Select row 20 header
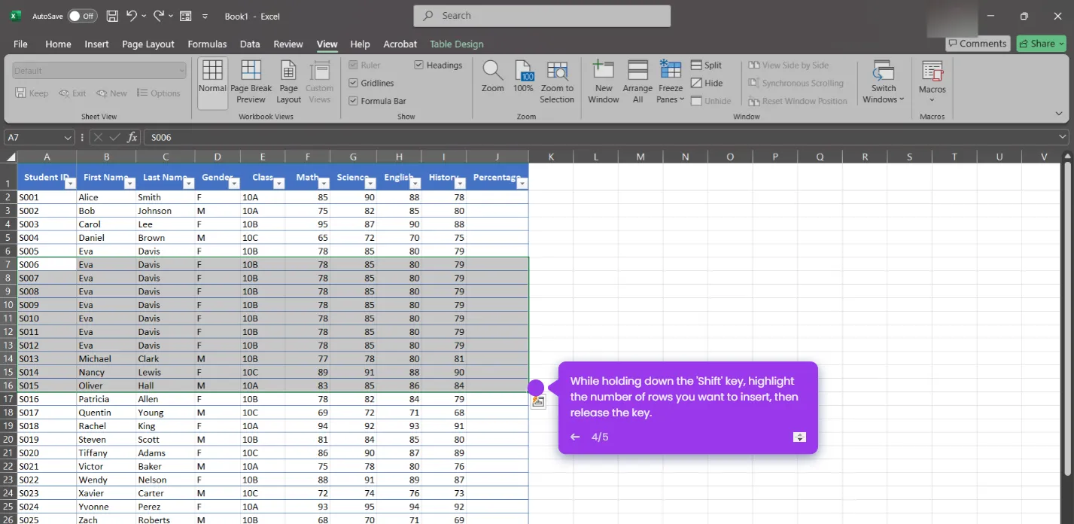Image resolution: width=1074 pixels, height=524 pixels. coord(9,439)
